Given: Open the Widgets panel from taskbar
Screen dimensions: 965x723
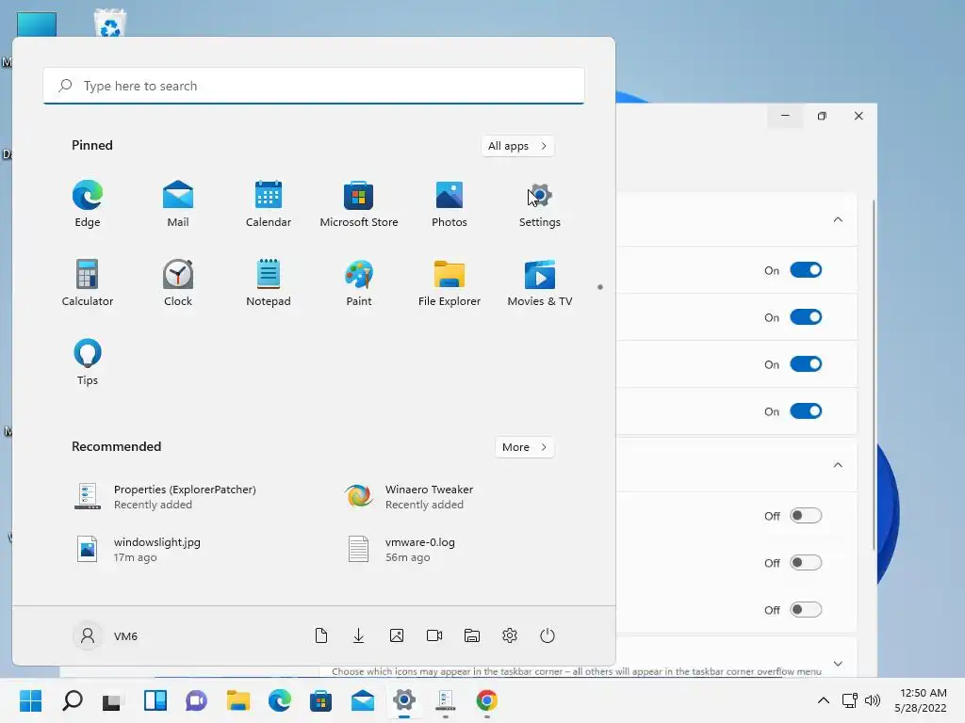Looking at the screenshot, I should point(155,700).
